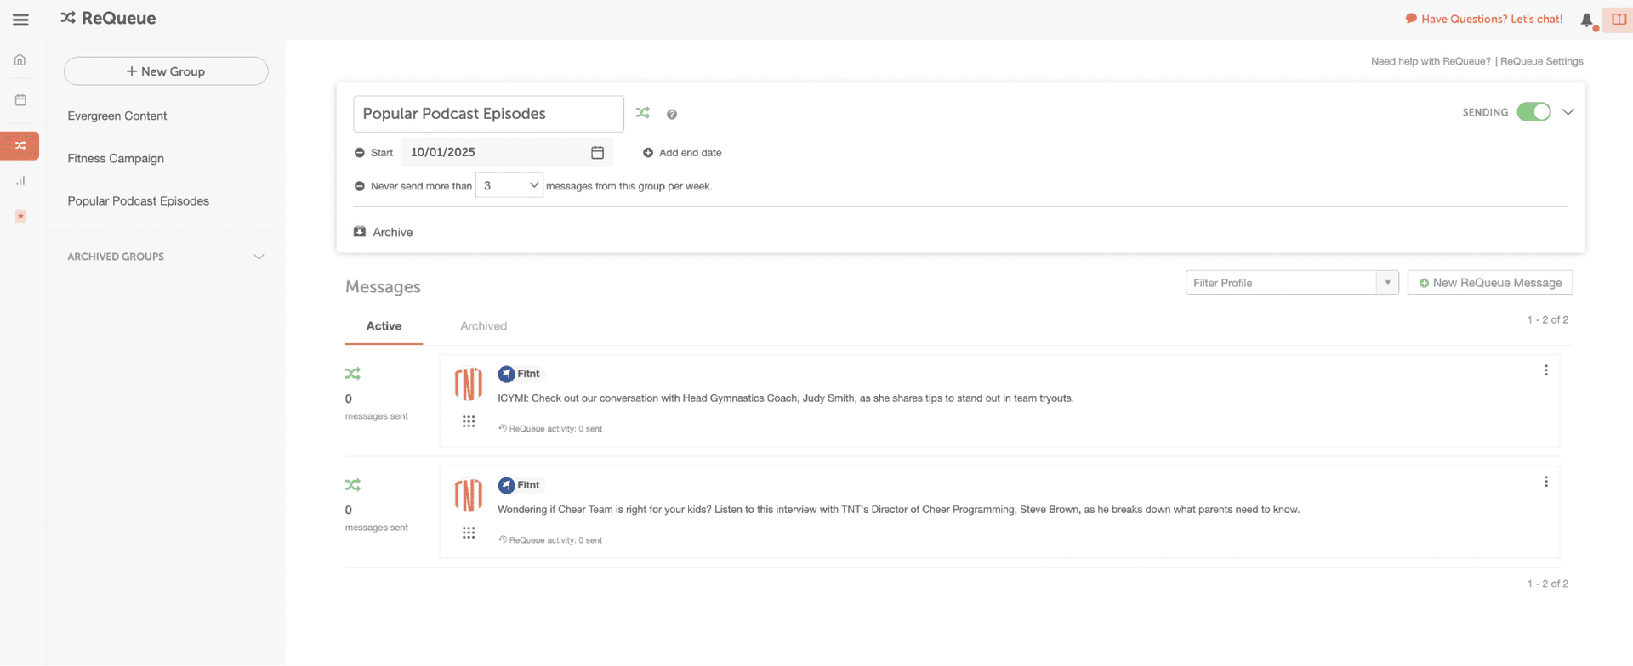This screenshot has height=666, width=1633.
Task: Click the group name text field
Action: (x=488, y=114)
